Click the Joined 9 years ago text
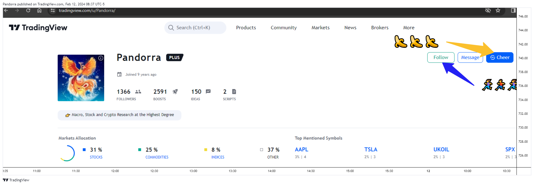This screenshot has width=534, height=185. (141, 74)
